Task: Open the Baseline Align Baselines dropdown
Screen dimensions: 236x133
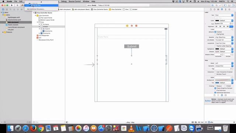Action: [x=224, y=37]
